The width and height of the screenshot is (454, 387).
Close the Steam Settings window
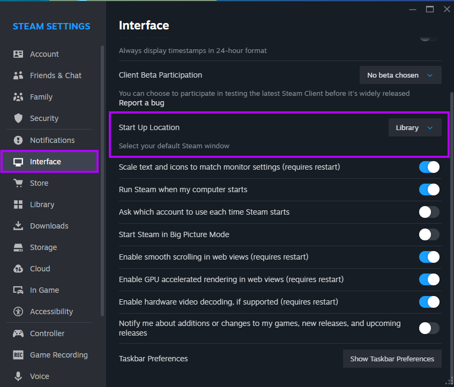tap(446, 9)
